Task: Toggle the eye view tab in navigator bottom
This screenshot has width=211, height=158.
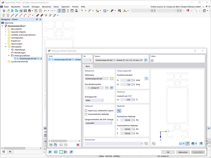Action: point(10,152)
